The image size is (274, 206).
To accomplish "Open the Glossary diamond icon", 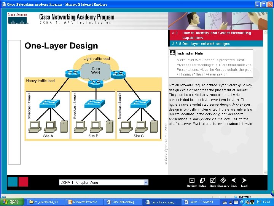I will tap(223, 180).
